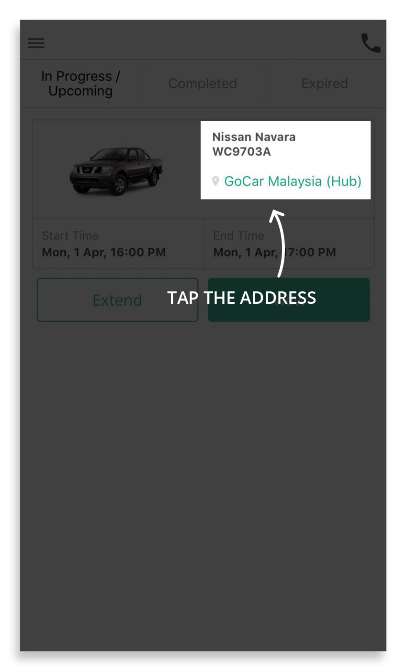Image resolution: width=407 pixels, height=671 pixels.
Task: Tap the WC9703A plate number
Action: coord(242,152)
